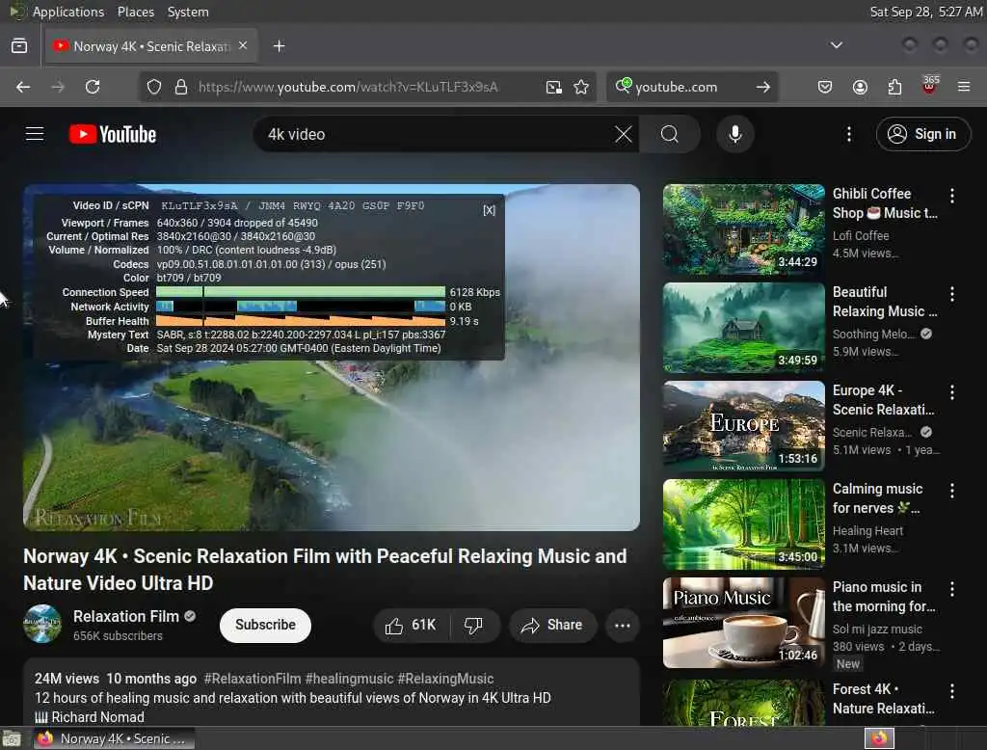Open options for Piano music in the morning

tap(951, 589)
